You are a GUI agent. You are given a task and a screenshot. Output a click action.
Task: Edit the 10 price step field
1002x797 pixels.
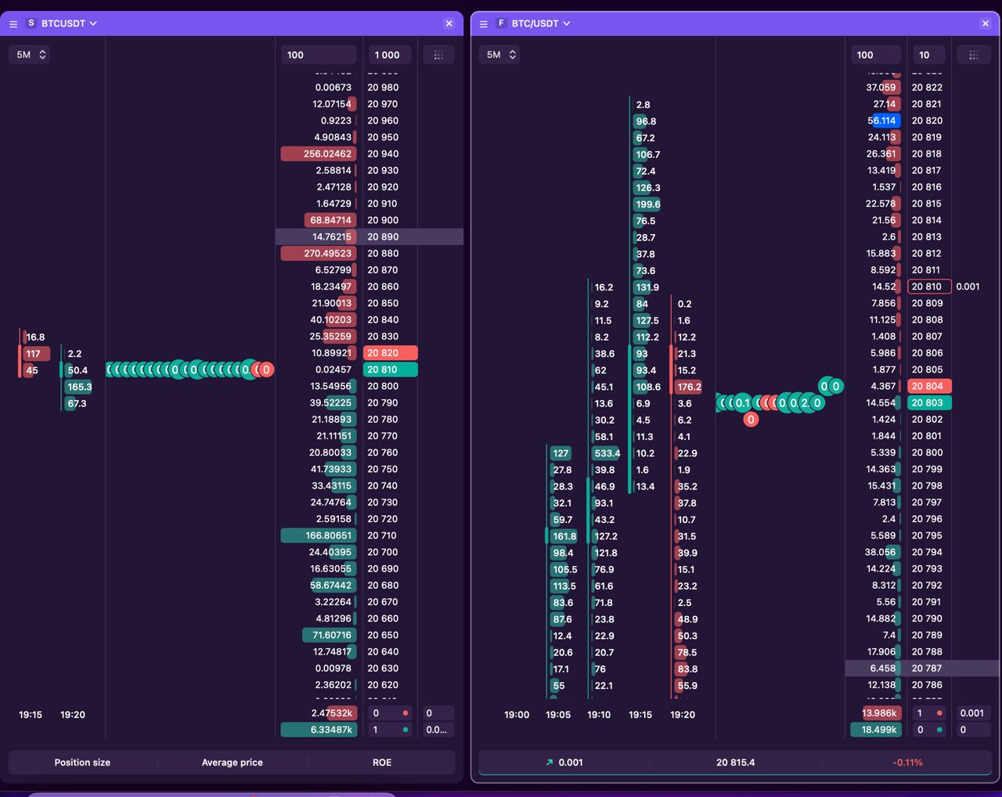tap(929, 55)
